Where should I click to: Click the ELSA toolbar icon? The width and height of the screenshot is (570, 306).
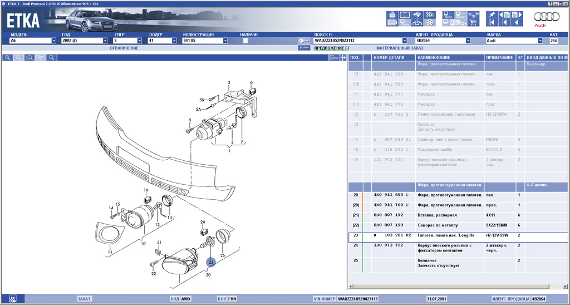[448, 15]
